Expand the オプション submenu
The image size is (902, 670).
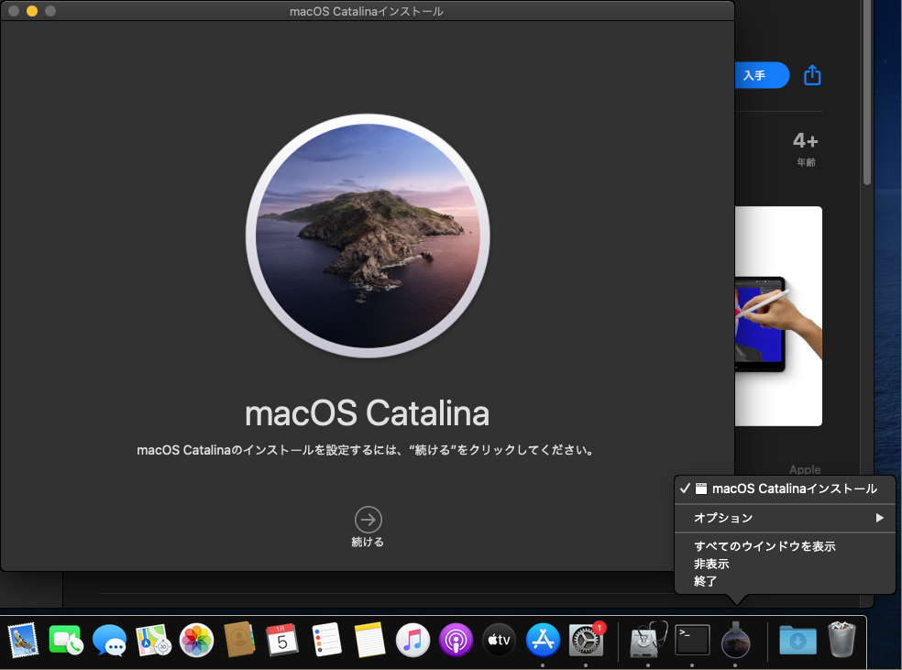pyautogui.click(x=785, y=518)
